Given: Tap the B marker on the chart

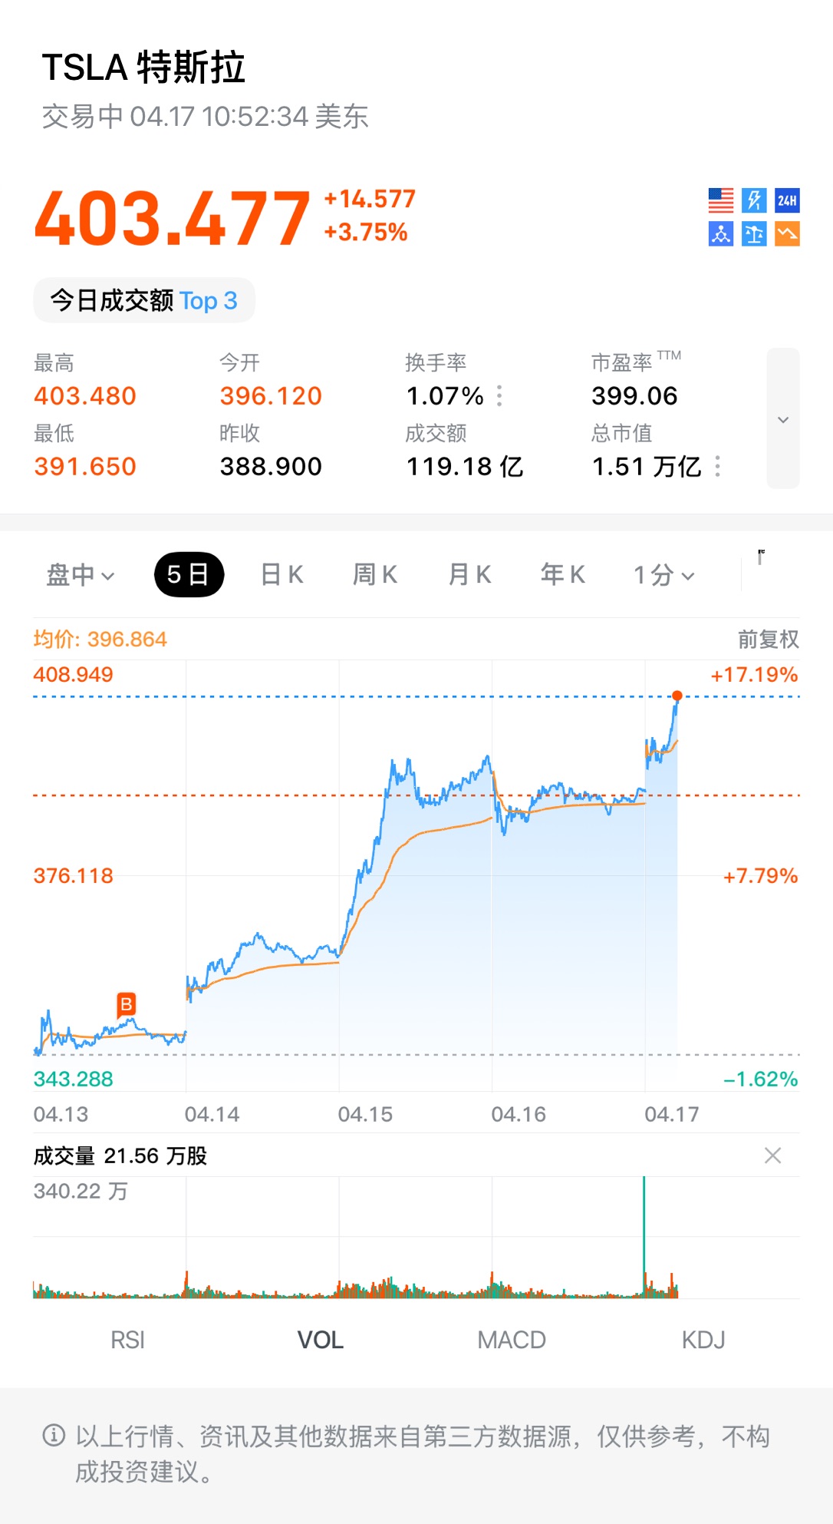Looking at the screenshot, I should 126,1003.
